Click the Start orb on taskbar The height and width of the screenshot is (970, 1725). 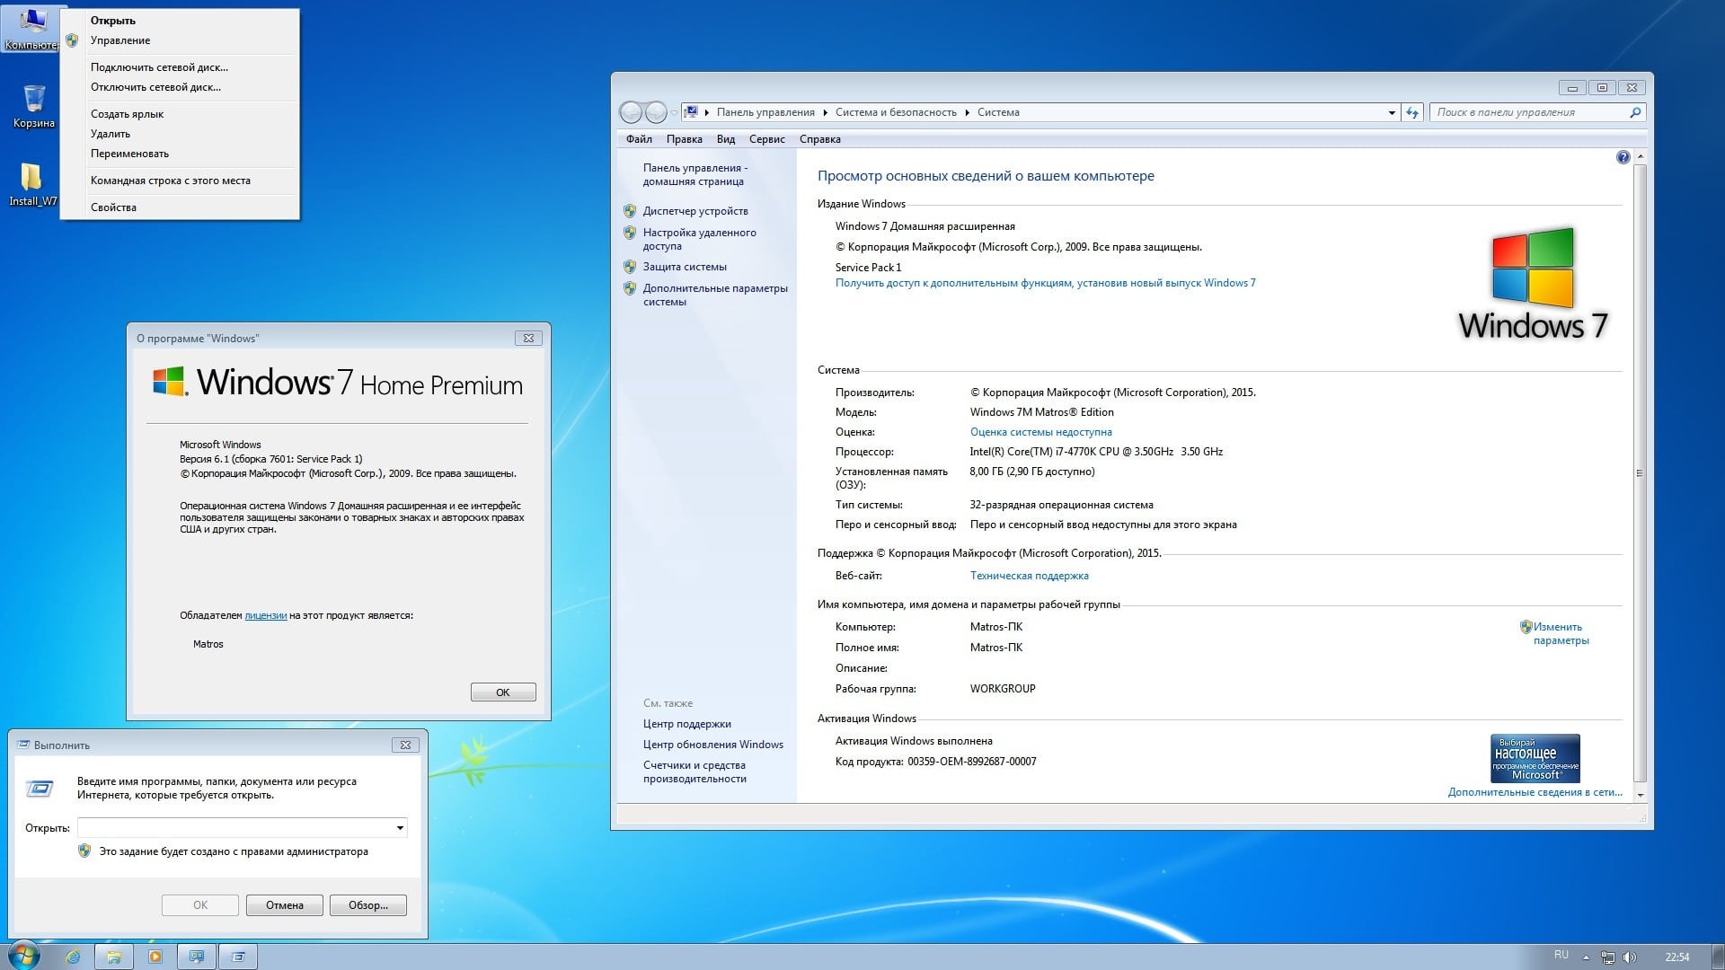(x=22, y=956)
